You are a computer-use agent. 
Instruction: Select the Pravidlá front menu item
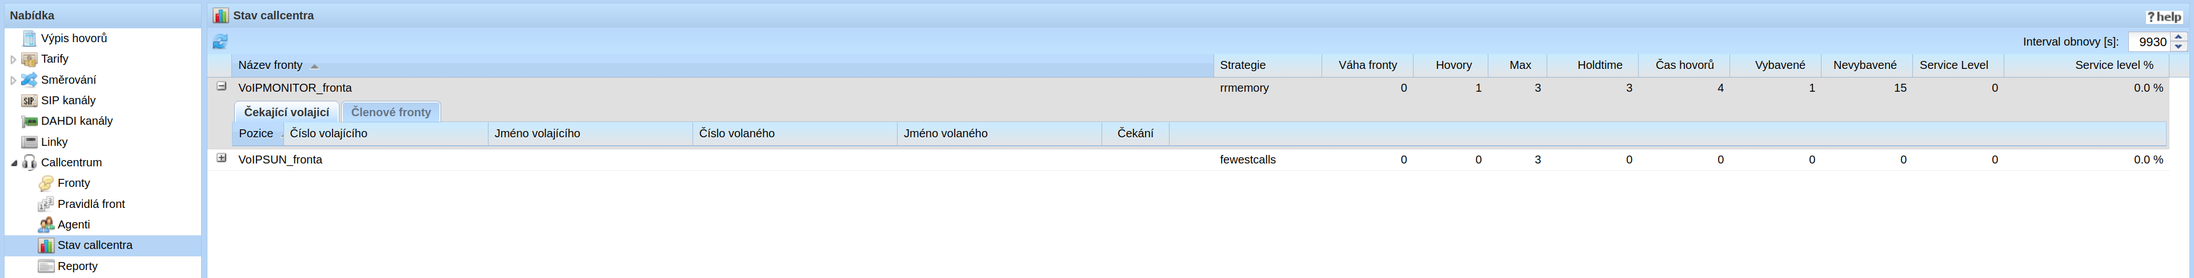click(91, 204)
